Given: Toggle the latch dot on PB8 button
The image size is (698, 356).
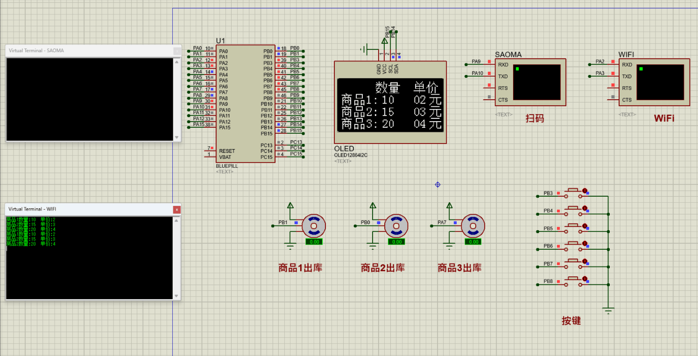Looking at the screenshot, I should [585, 279].
